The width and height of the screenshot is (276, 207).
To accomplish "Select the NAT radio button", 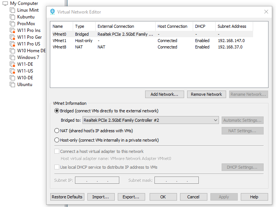I will [57, 131].
